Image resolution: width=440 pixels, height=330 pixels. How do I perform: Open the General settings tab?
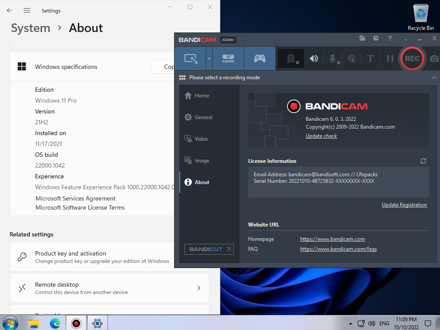[x=209, y=117]
